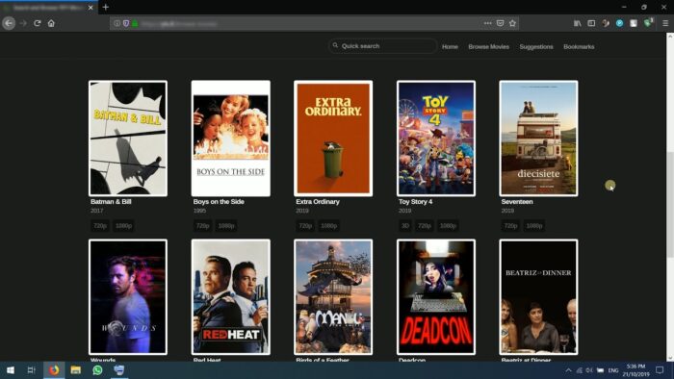Image resolution: width=674 pixels, height=379 pixels.
Task: Go to the Suggestions menu item
Action: pos(536,46)
